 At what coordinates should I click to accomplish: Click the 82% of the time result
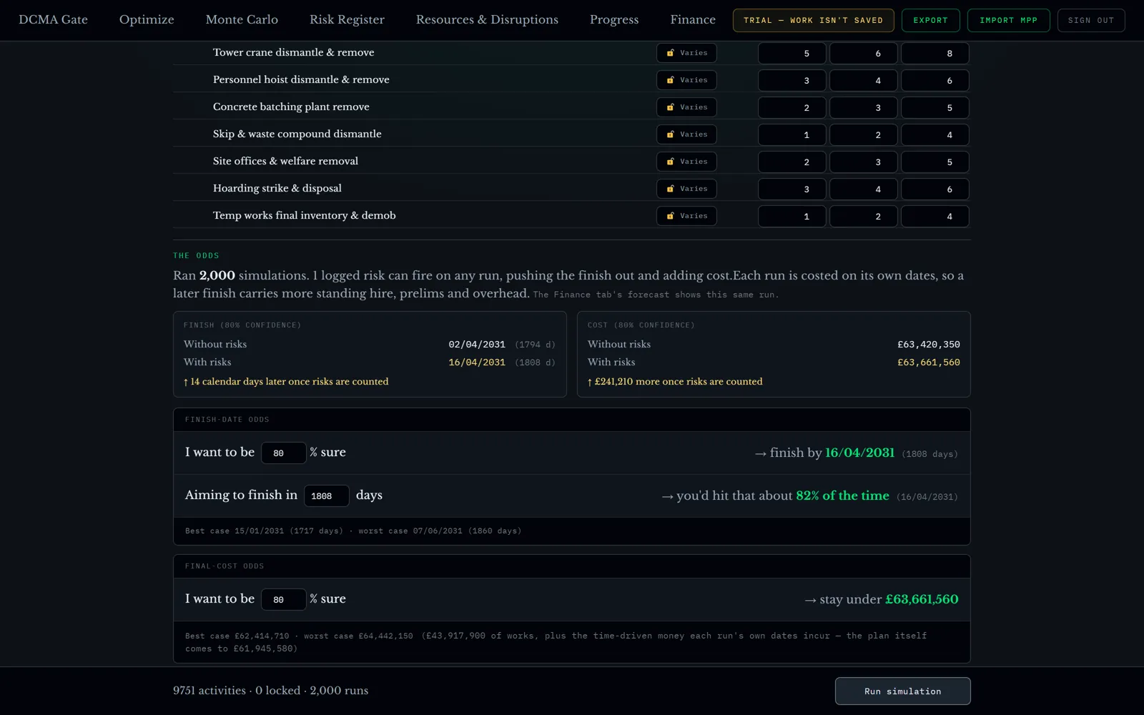tap(842, 495)
